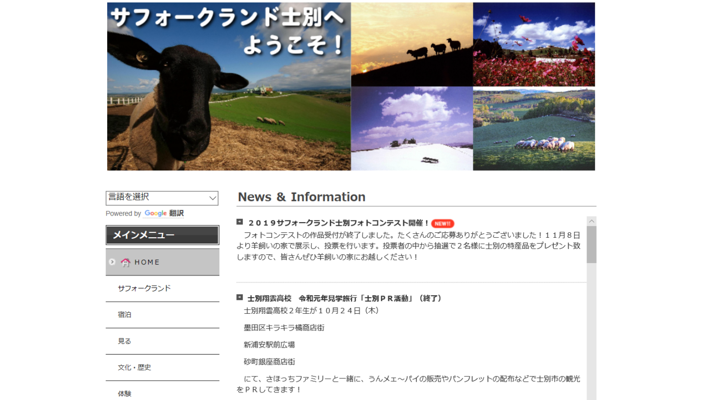The width and height of the screenshot is (712, 400).
Task: Click the 翻訳 link next to Google
Action: coord(177,213)
